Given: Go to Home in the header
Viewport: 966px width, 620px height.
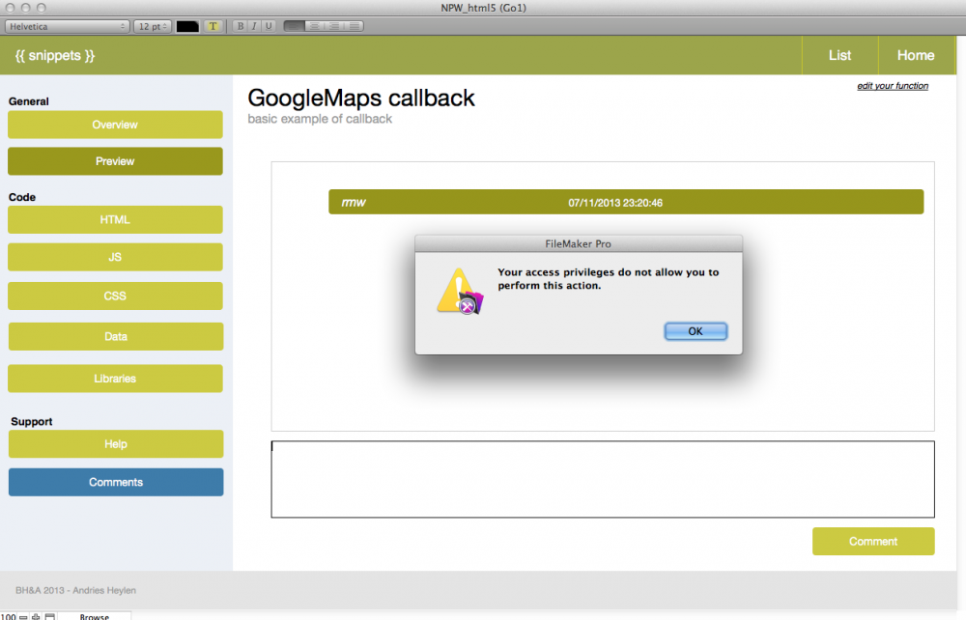Looking at the screenshot, I should tap(915, 55).
